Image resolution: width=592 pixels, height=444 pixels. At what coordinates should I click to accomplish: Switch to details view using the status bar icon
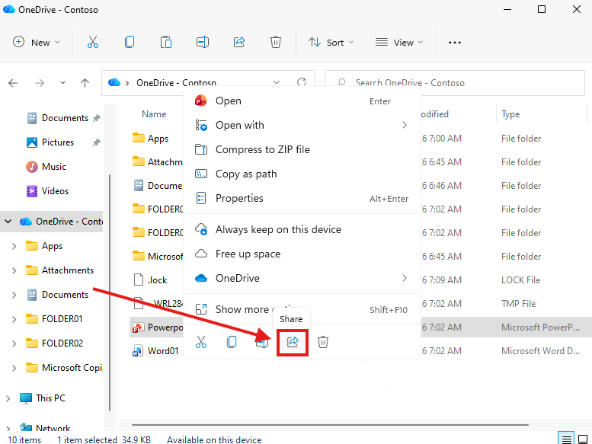point(566,439)
